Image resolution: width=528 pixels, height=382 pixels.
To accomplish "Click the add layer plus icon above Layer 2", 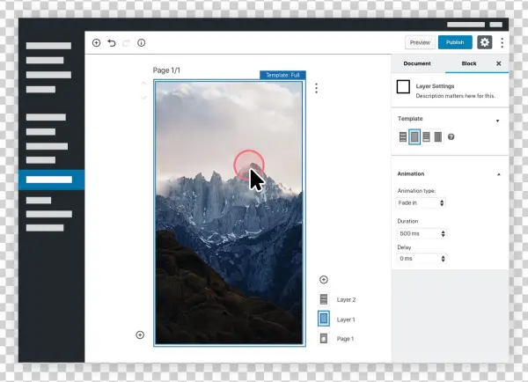I will pos(324,280).
